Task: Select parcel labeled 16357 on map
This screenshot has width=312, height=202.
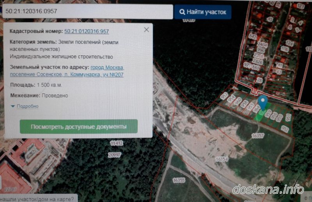Action: point(258,136)
